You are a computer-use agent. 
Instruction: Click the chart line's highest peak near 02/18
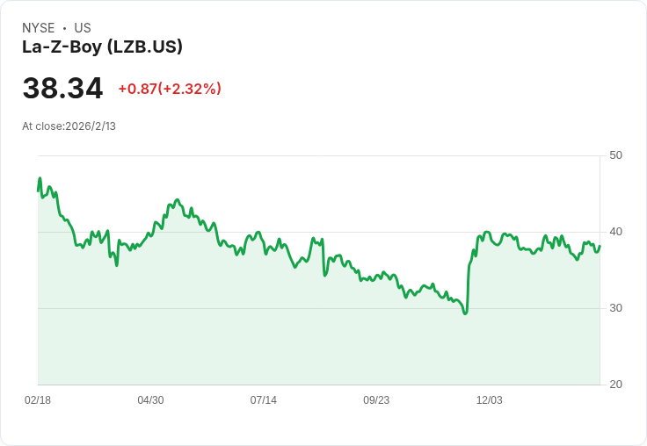(40, 179)
